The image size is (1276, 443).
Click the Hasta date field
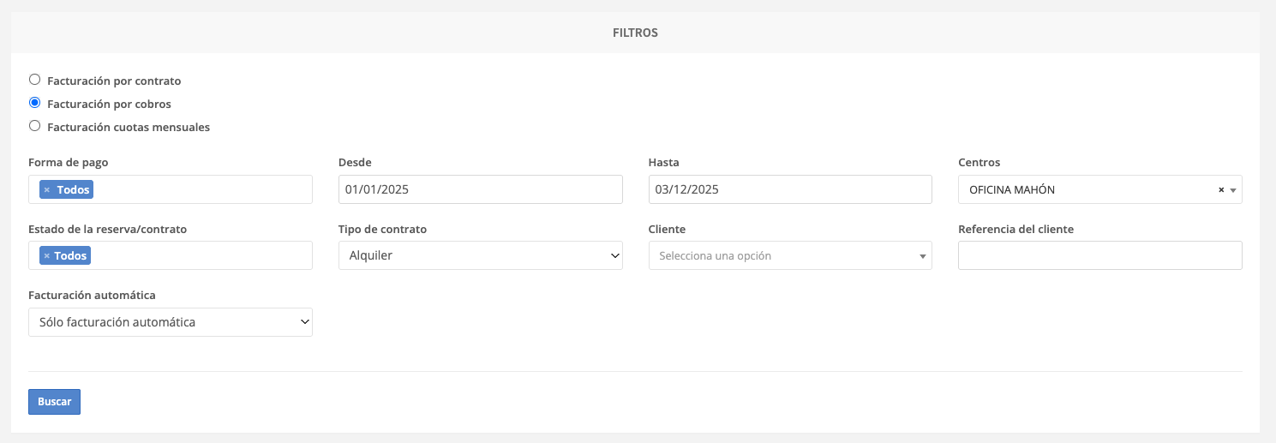pyautogui.click(x=789, y=189)
